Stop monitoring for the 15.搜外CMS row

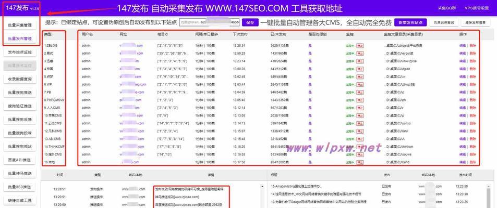click(360, 154)
